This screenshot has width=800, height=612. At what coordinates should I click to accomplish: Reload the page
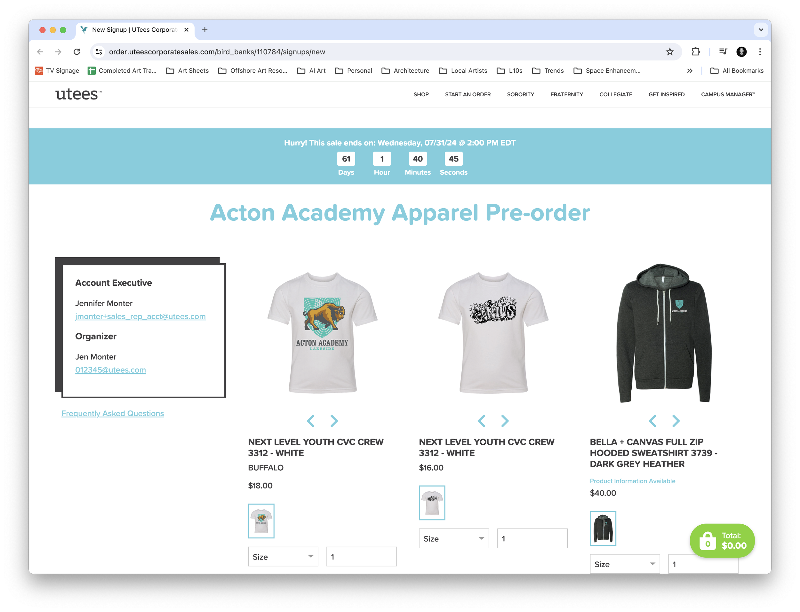(x=77, y=52)
